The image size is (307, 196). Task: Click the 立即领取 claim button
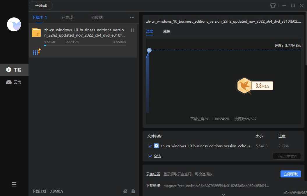290,174
